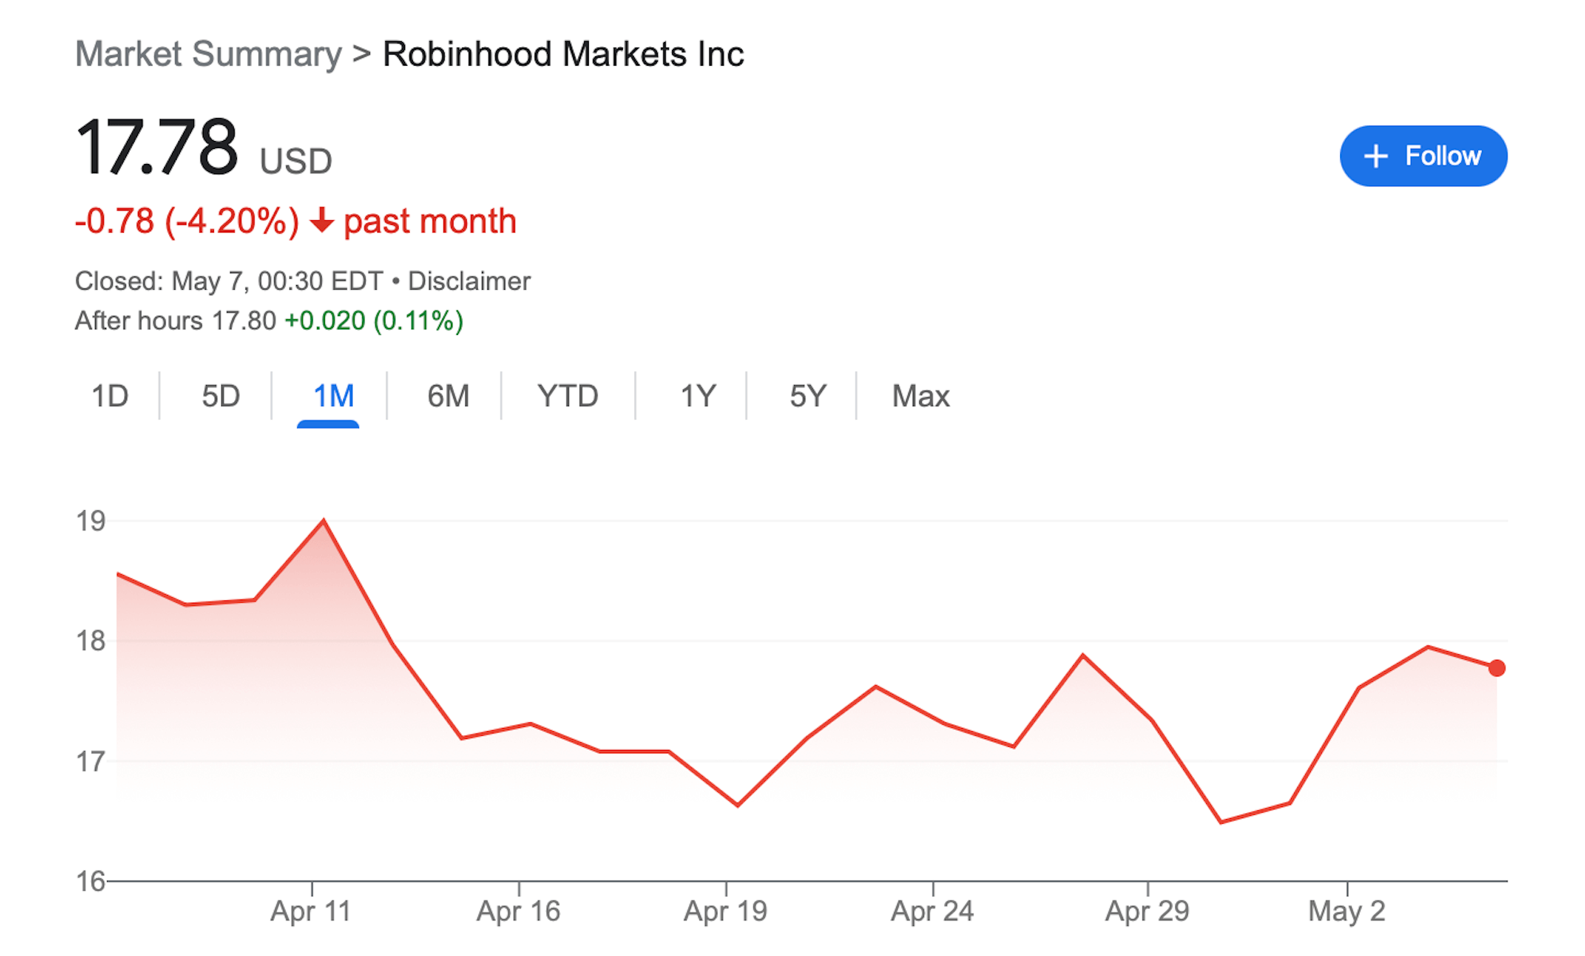The width and height of the screenshot is (1585, 956).
Task: Show Max price history
Action: click(x=920, y=396)
